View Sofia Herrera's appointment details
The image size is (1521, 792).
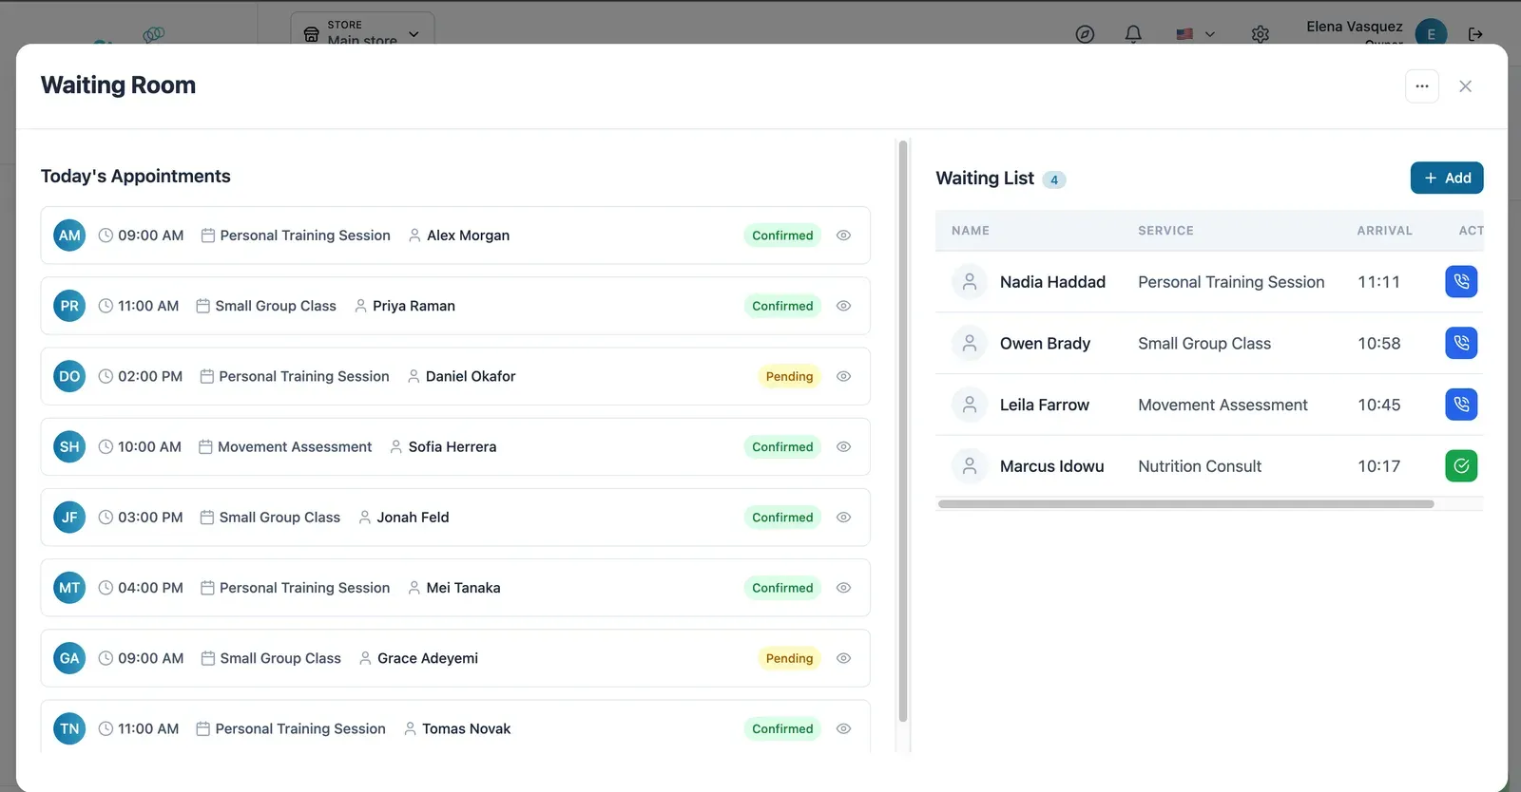(x=843, y=446)
